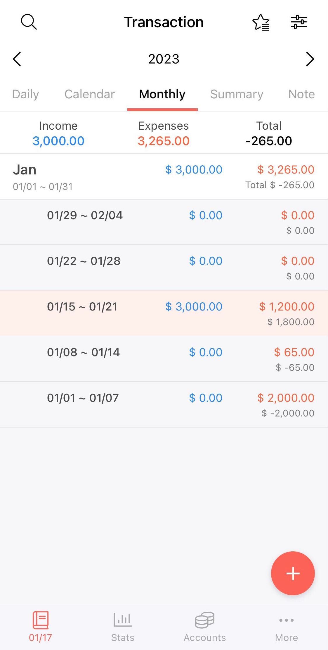
Task: Open the 01/15 ~ 01/21 week row
Action: tap(164, 313)
